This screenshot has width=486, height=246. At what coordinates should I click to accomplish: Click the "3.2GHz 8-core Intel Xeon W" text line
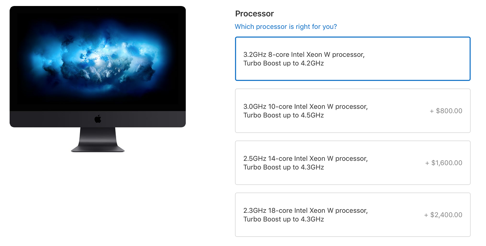[304, 54]
